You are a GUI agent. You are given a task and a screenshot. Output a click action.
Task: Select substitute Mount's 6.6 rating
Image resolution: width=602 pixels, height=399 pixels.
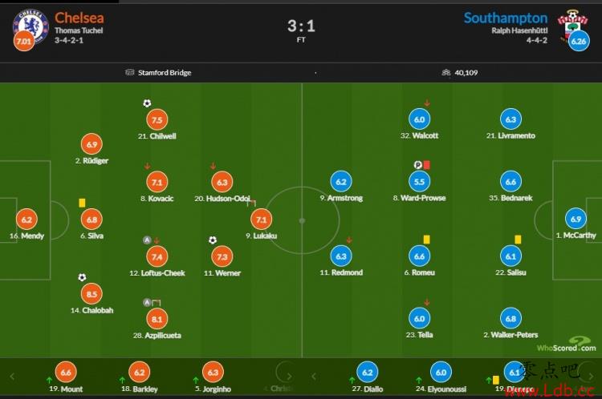coord(66,372)
